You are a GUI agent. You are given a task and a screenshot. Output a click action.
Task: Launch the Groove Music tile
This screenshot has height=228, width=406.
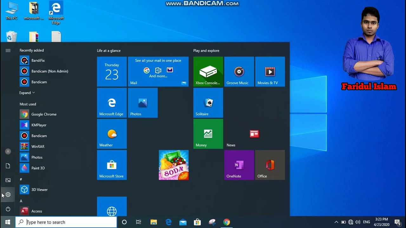[x=239, y=72]
